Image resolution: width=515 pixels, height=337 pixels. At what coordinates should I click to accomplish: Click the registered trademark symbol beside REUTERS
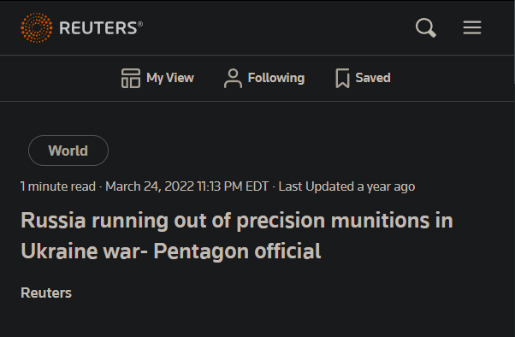coord(140,24)
